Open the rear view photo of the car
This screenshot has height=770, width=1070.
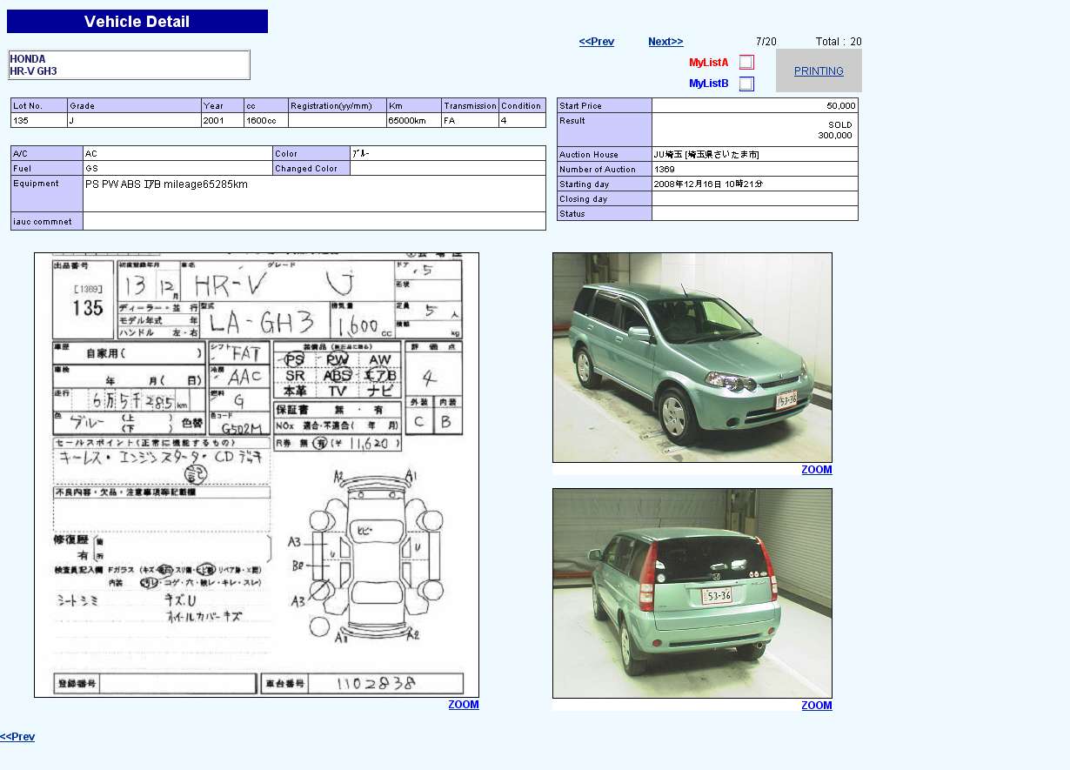[692, 593]
